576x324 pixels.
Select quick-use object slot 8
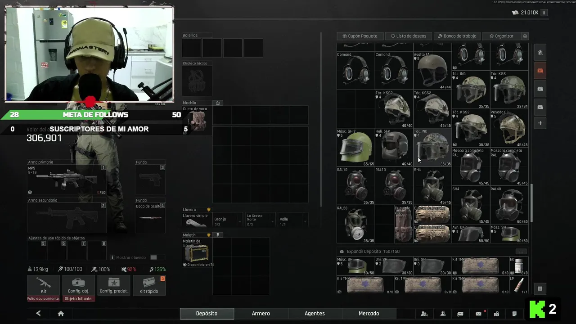97,250
